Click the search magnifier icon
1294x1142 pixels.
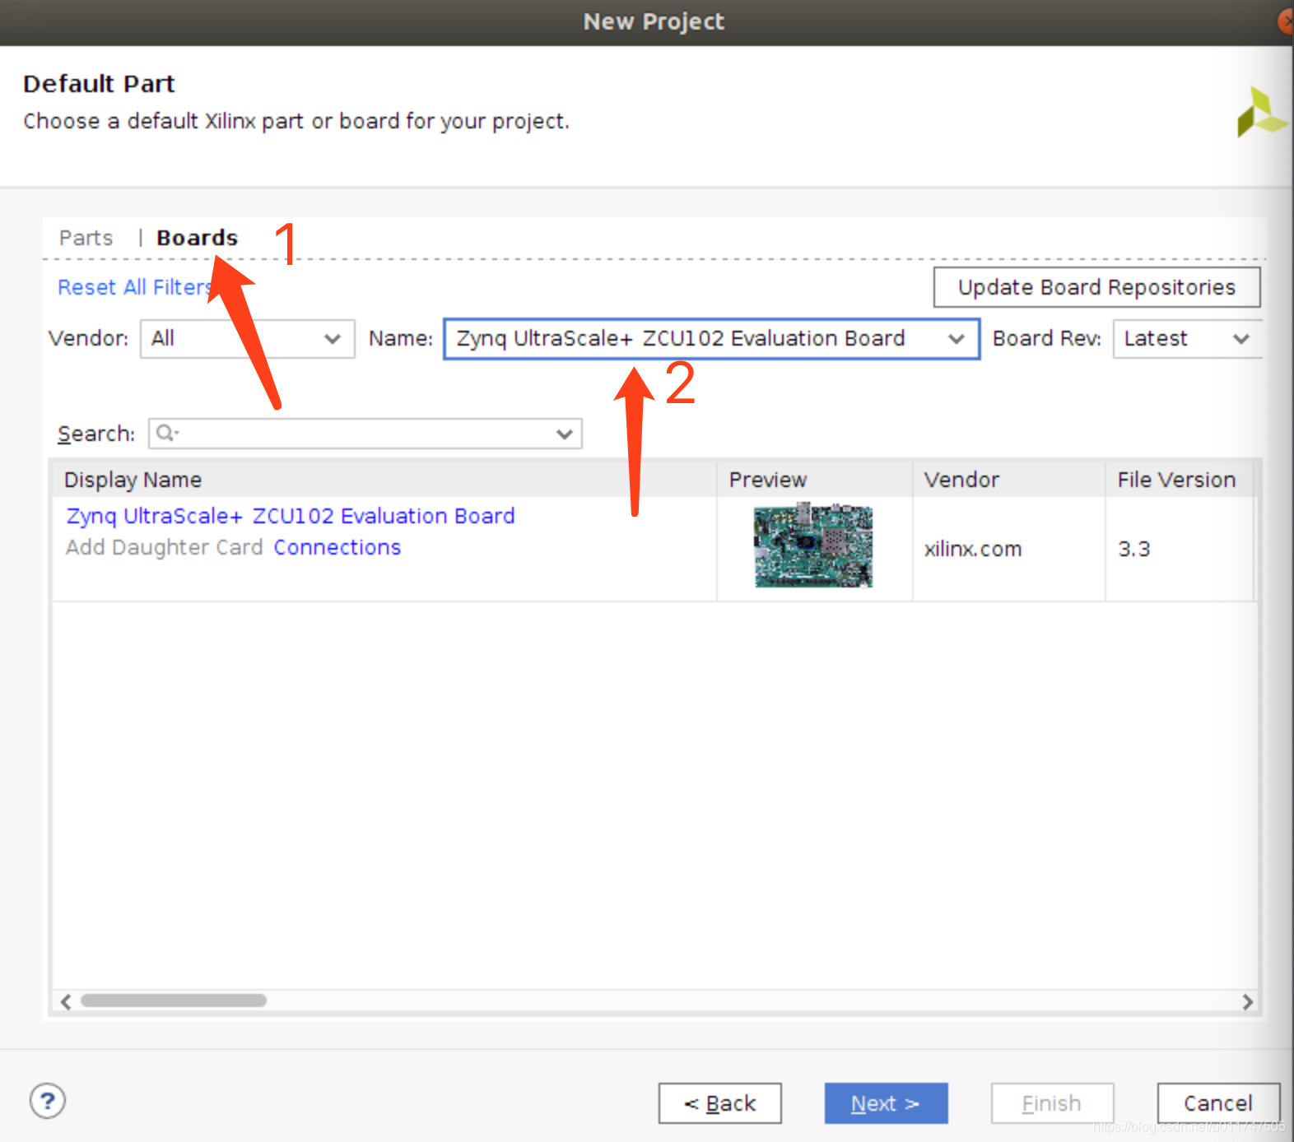(x=165, y=433)
